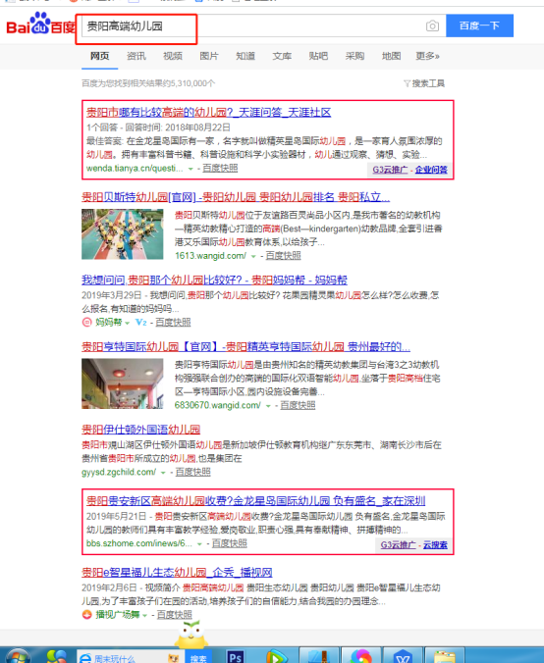Click the 妈妈帮 source name

(x=109, y=323)
